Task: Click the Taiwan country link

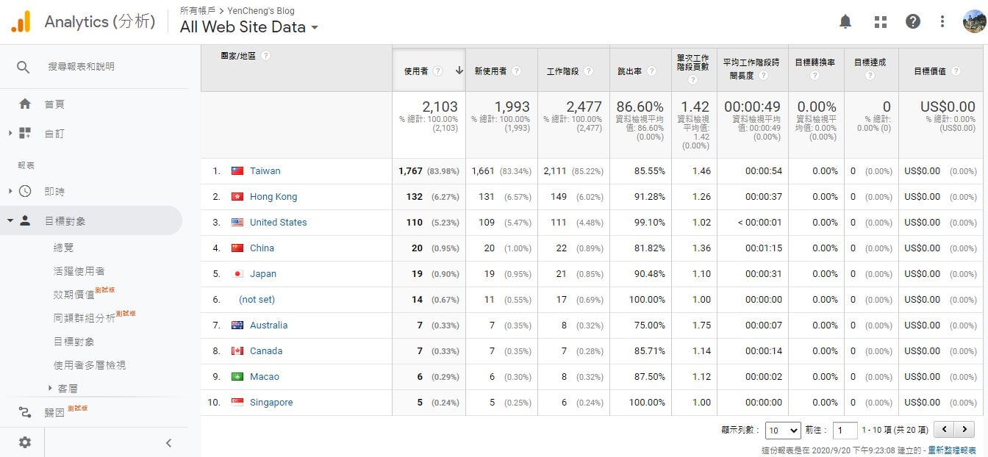Action: (x=265, y=170)
